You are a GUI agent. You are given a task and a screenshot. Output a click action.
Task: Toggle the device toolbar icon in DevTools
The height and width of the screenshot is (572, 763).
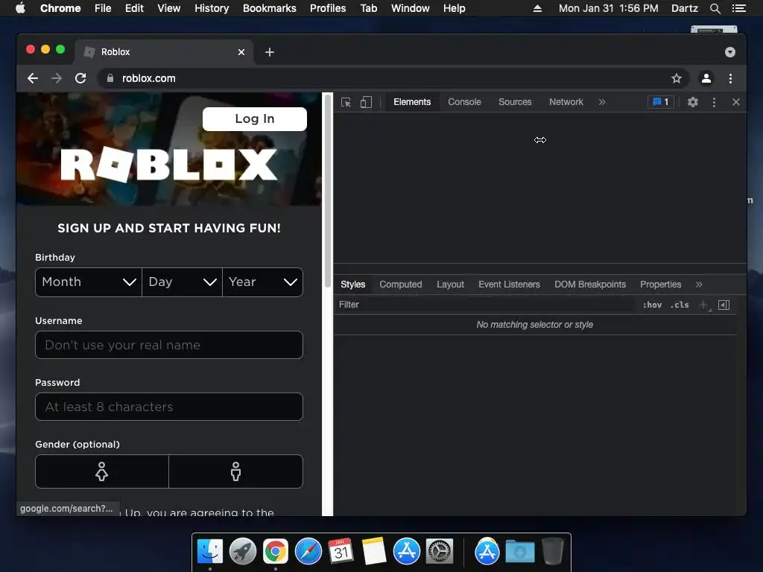coord(366,102)
